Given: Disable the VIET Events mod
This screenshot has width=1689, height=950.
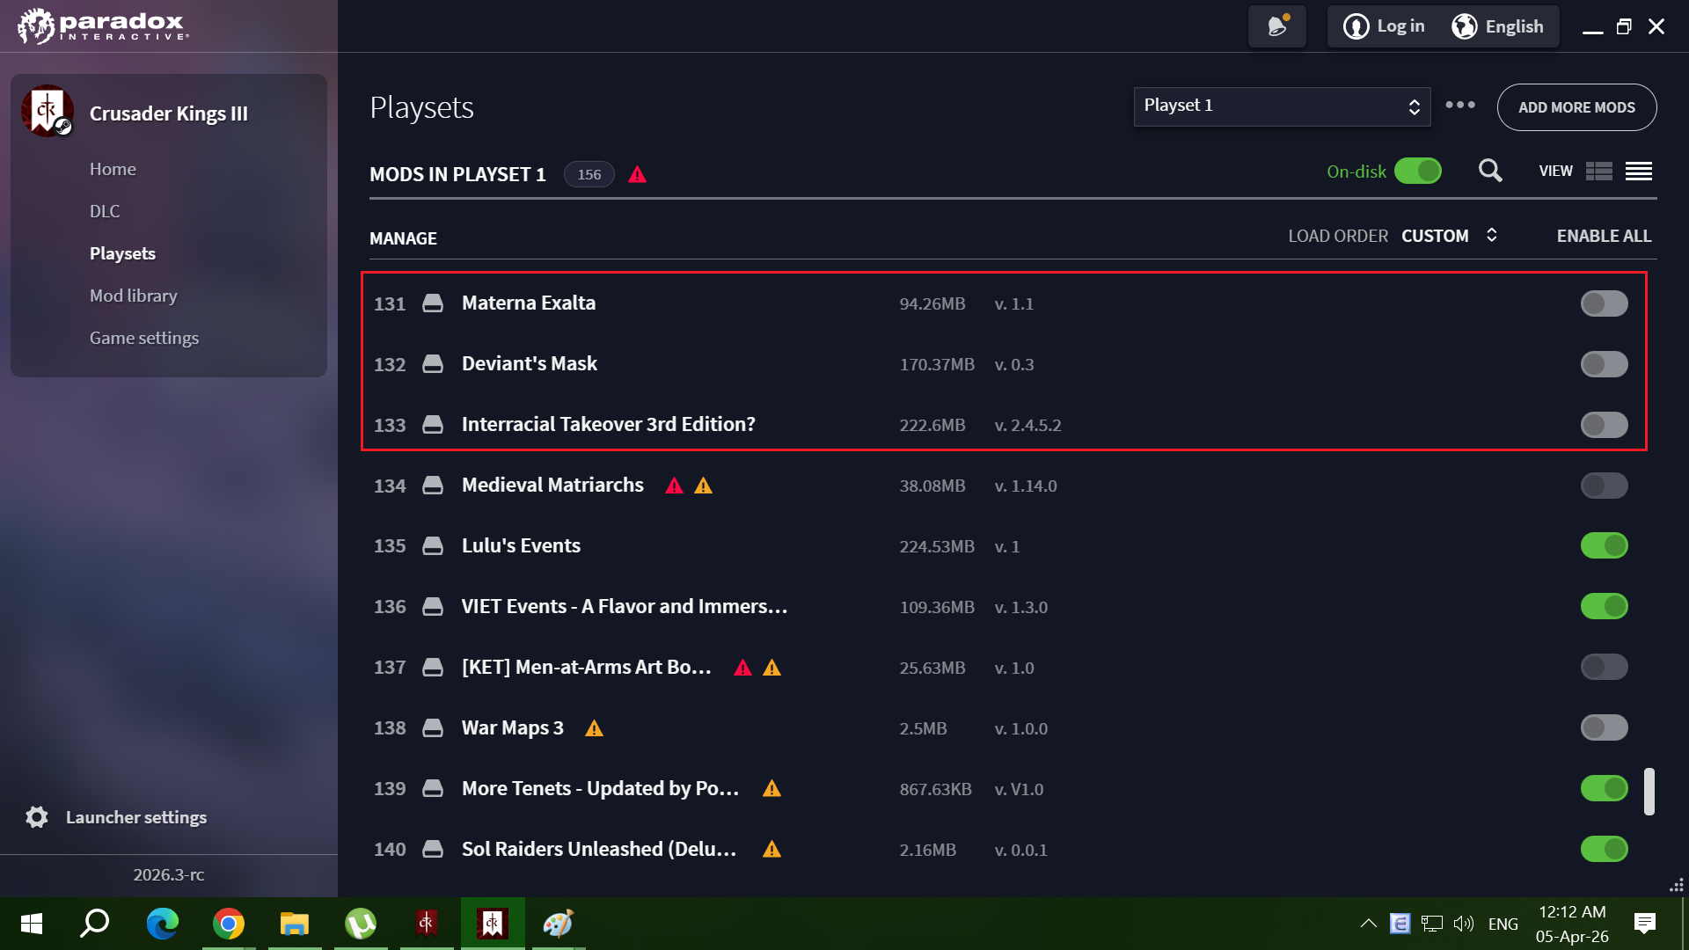Looking at the screenshot, I should pyautogui.click(x=1605, y=607).
